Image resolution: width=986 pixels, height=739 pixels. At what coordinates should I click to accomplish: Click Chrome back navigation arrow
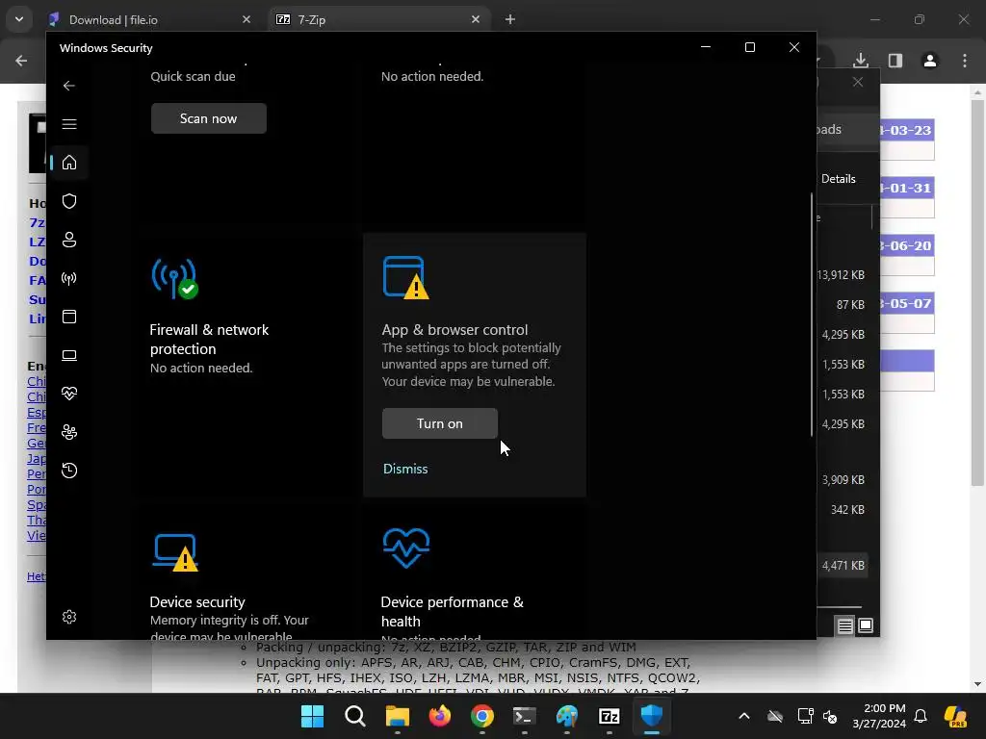(x=21, y=61)
